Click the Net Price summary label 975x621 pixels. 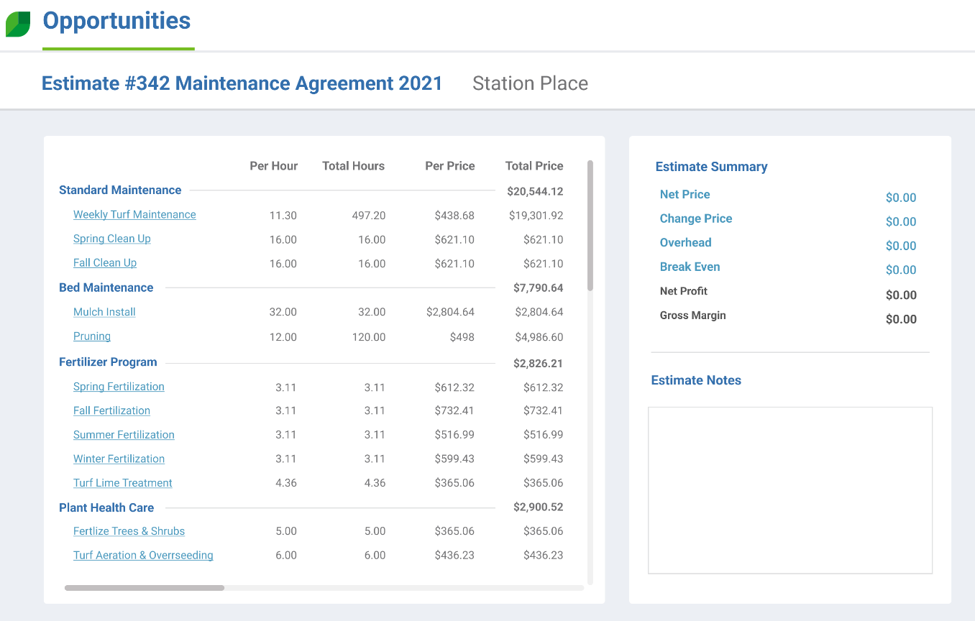coord(685,195)
